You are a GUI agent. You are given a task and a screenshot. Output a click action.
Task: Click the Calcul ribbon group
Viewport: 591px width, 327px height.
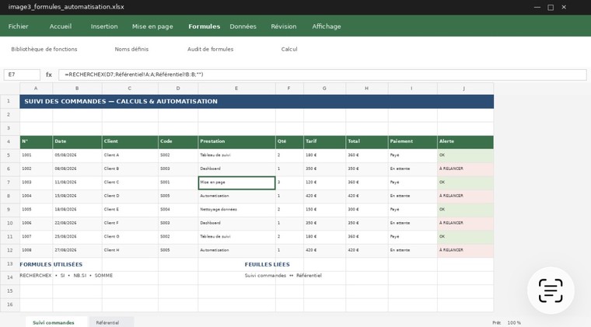point(289,49)
